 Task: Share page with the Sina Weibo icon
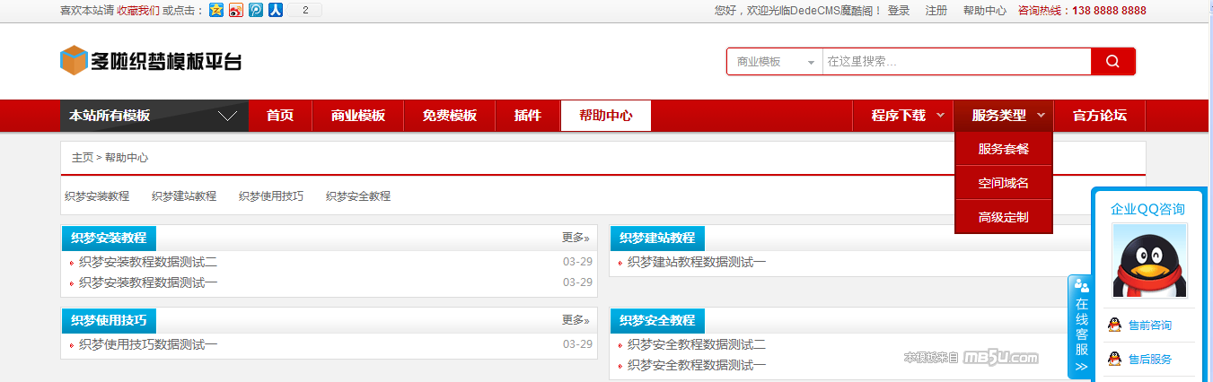236,11
